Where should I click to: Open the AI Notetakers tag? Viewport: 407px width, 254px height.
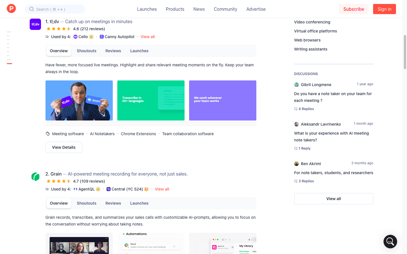(102, 134)
